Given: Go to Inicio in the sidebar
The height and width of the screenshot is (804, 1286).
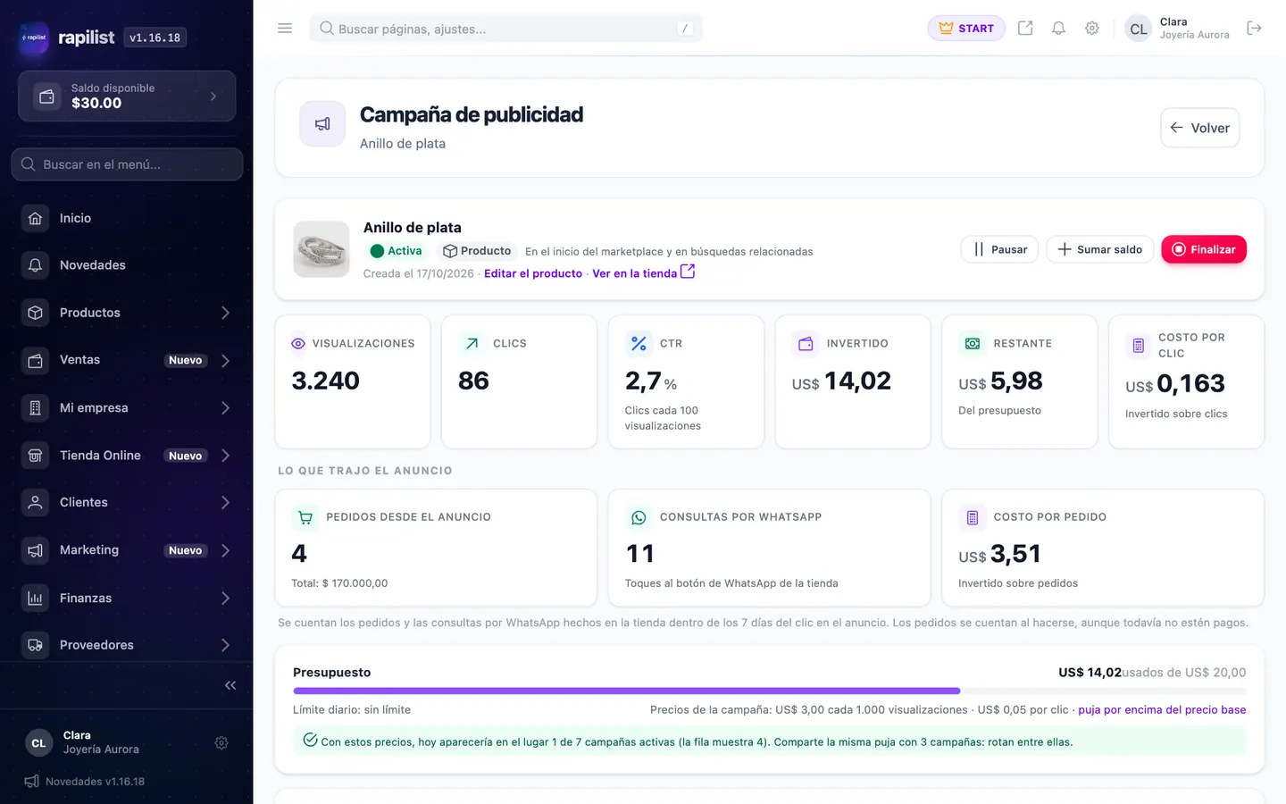Looking at the screenshot, I should tap(127, 218).
